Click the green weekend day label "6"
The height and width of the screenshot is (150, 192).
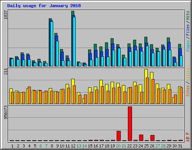[40, 146]
